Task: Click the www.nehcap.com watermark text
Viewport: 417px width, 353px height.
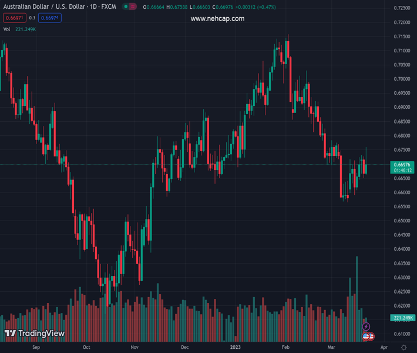Action: (x=217, y=19)
